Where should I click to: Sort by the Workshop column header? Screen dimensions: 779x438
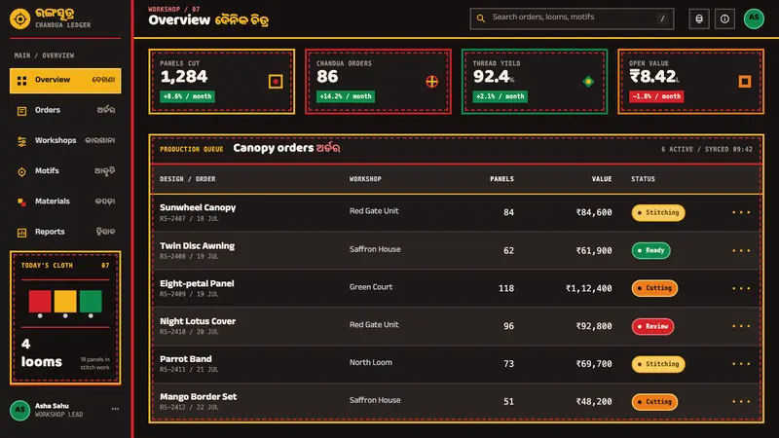point(365,179)
